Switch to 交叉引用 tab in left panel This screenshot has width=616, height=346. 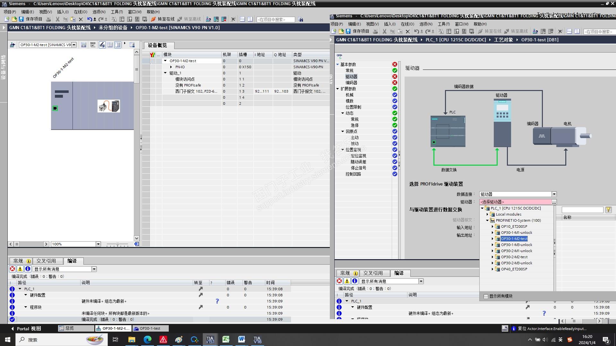click(x=46, y=261)
